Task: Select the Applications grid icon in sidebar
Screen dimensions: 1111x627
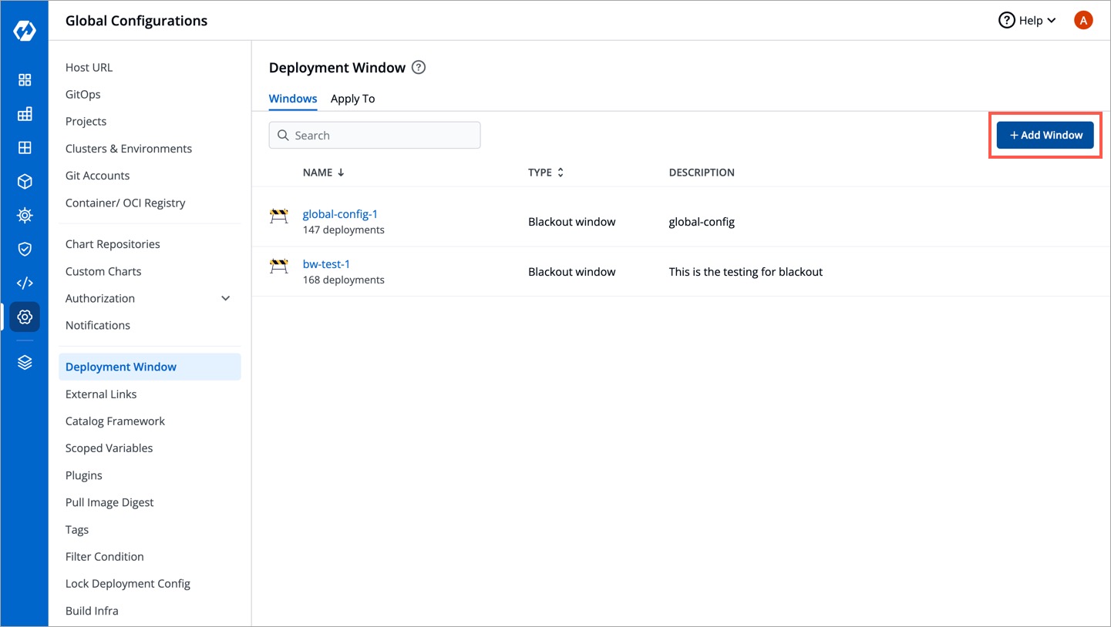Action: click(x=25, y=79)
